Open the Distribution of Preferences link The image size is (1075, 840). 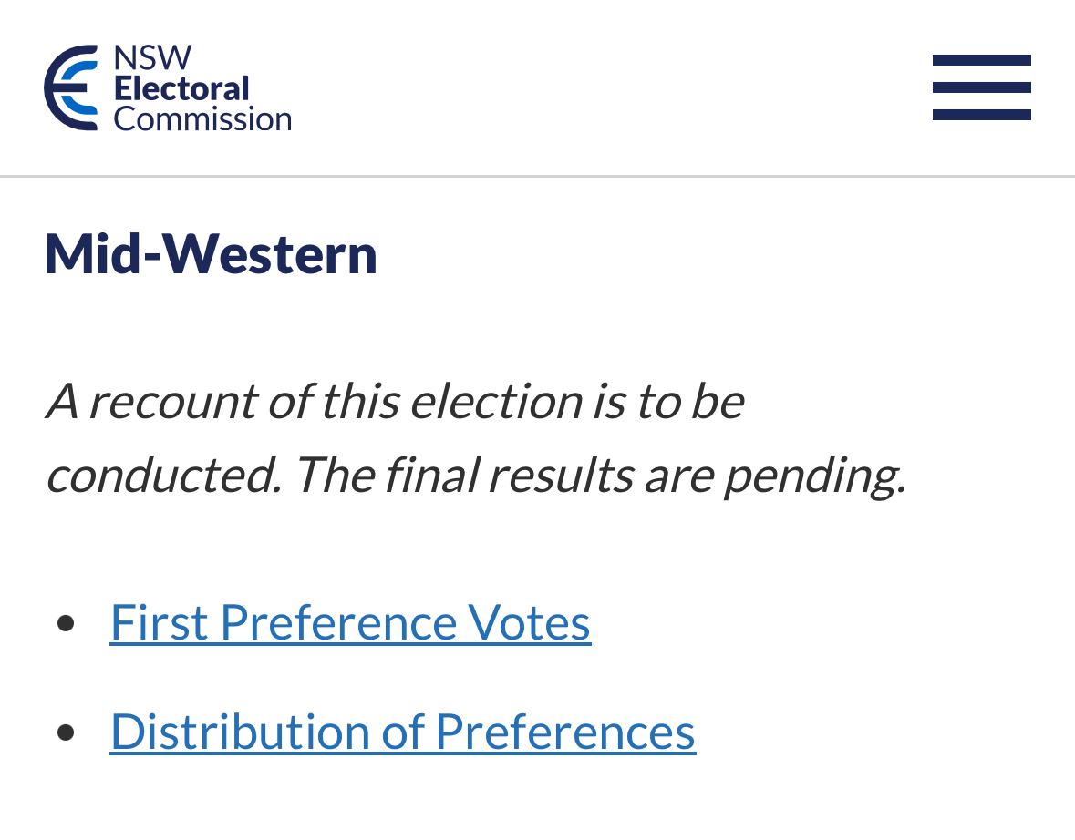point(402,731)
